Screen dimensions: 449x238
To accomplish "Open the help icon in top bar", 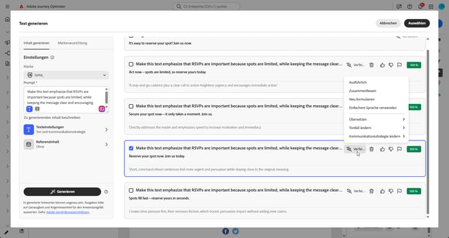I will click(x=409, y=7).
